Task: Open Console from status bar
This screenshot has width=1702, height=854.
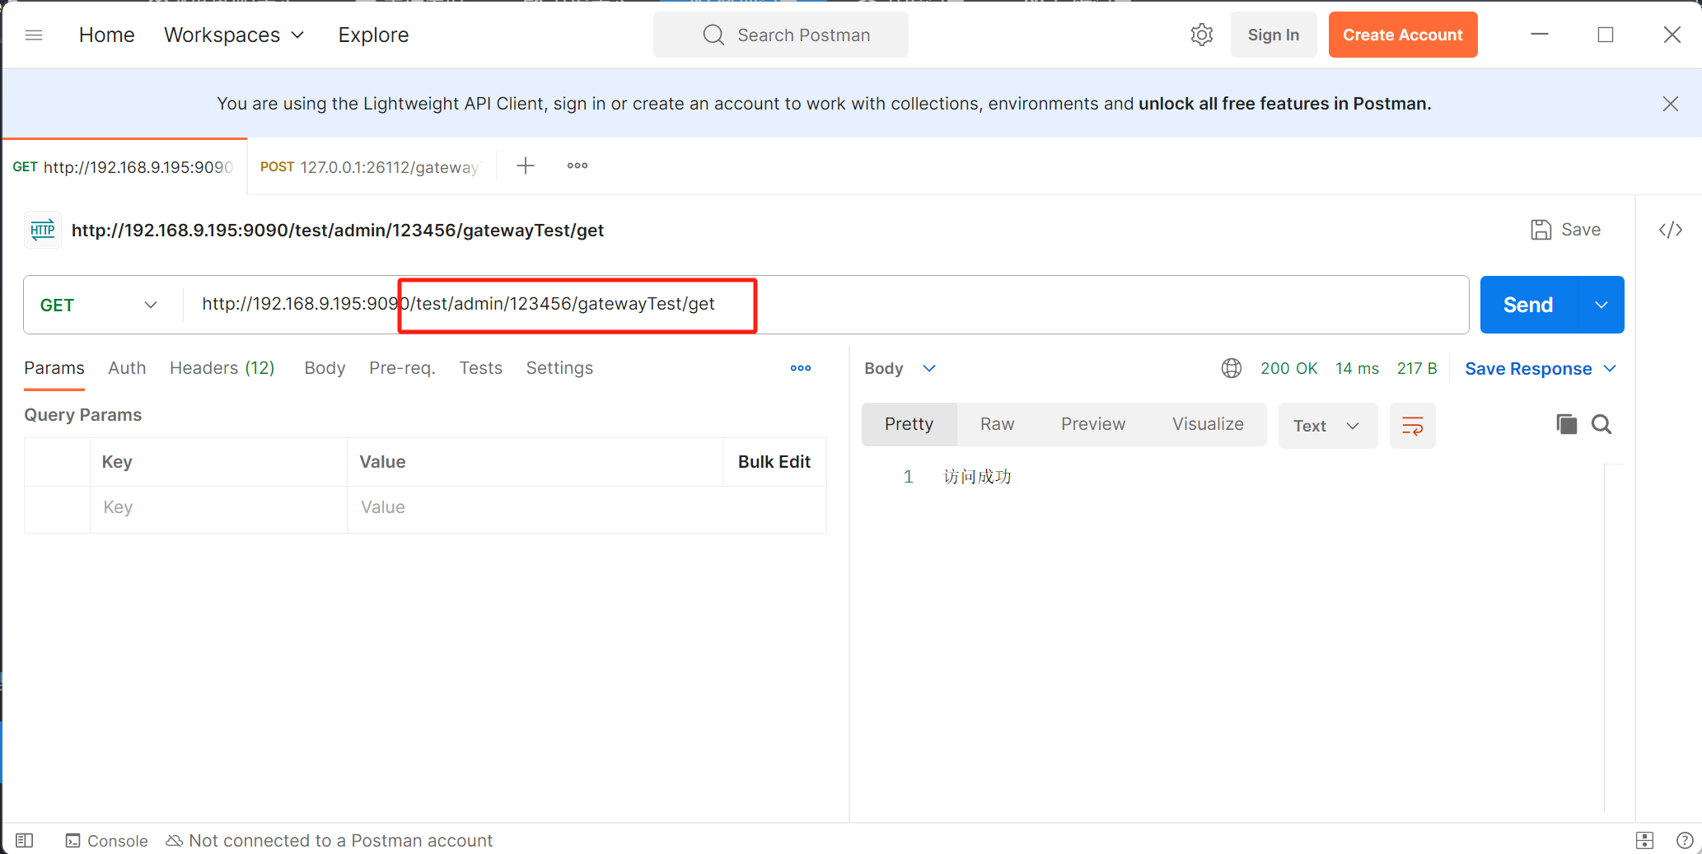Action: 107,840
